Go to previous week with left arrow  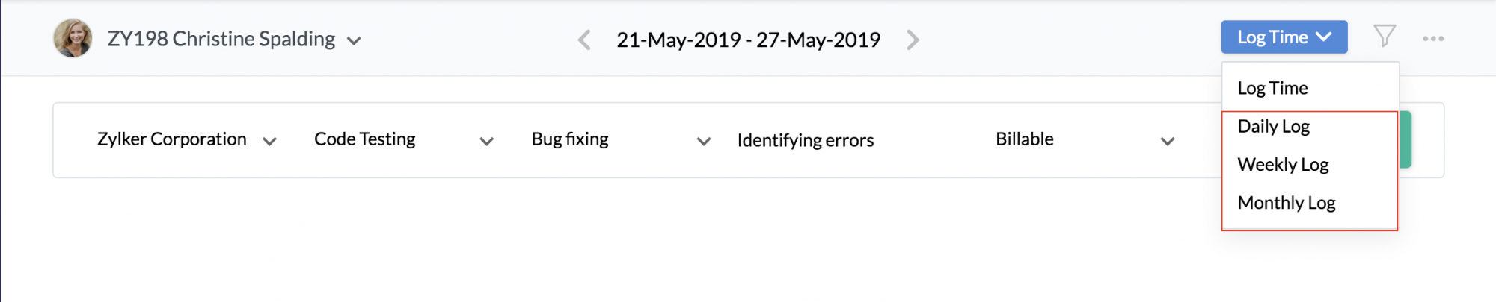point(584,40)
